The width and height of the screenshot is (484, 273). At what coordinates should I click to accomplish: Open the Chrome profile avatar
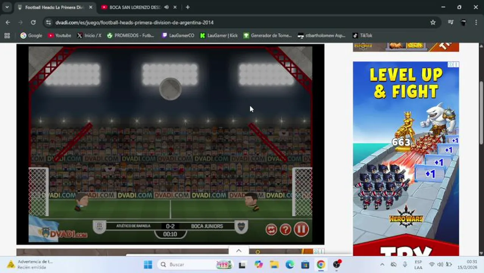click(x=463, y=22)
